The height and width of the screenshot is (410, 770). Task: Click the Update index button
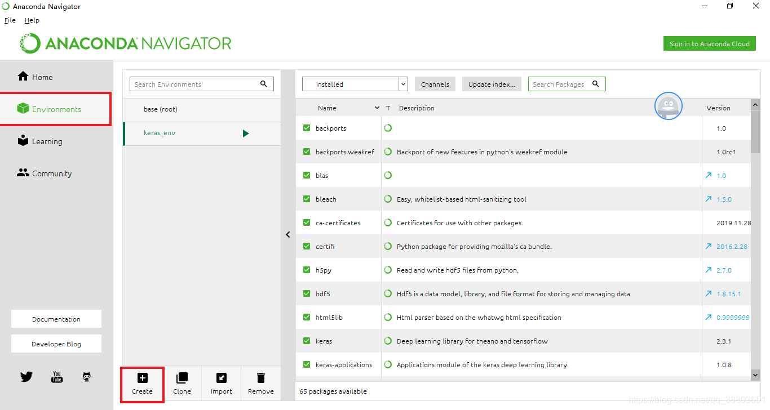click(x=492, y=84)
